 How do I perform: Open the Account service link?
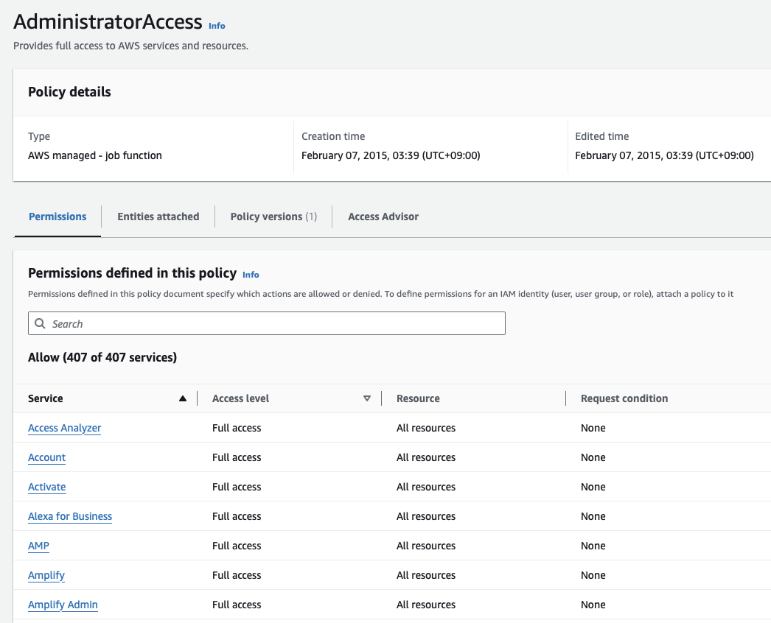tap(47, 457)
